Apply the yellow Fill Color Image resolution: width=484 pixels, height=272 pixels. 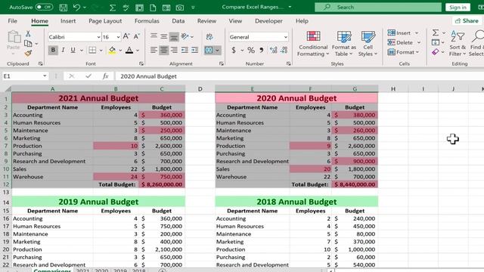112,51
